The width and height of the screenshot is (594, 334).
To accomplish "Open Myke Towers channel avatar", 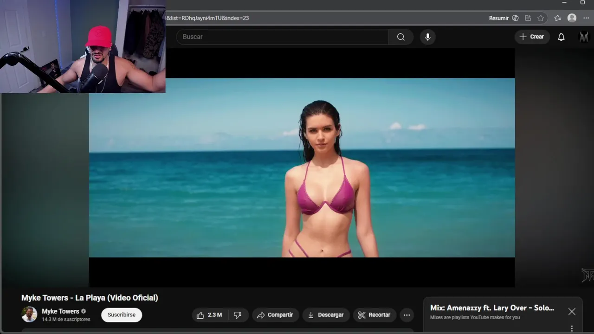I will [x=29, y=315].
